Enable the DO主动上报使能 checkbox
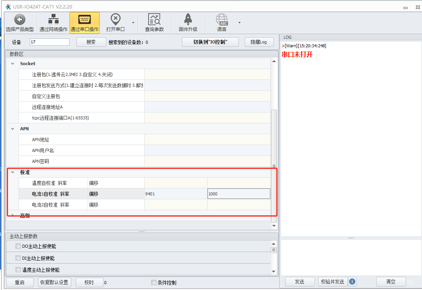 click(18, 246)
